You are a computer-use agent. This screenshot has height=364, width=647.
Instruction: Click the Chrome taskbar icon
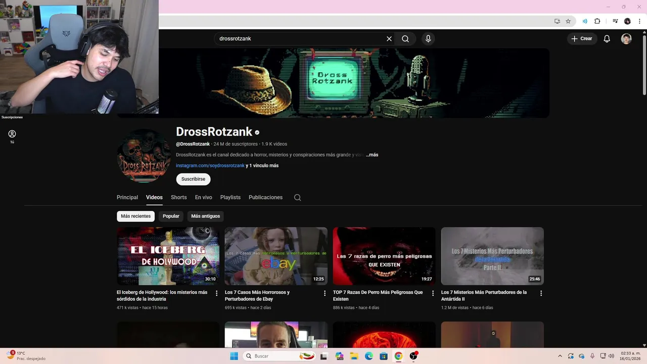pyautogui.click(x=398, y=356)
